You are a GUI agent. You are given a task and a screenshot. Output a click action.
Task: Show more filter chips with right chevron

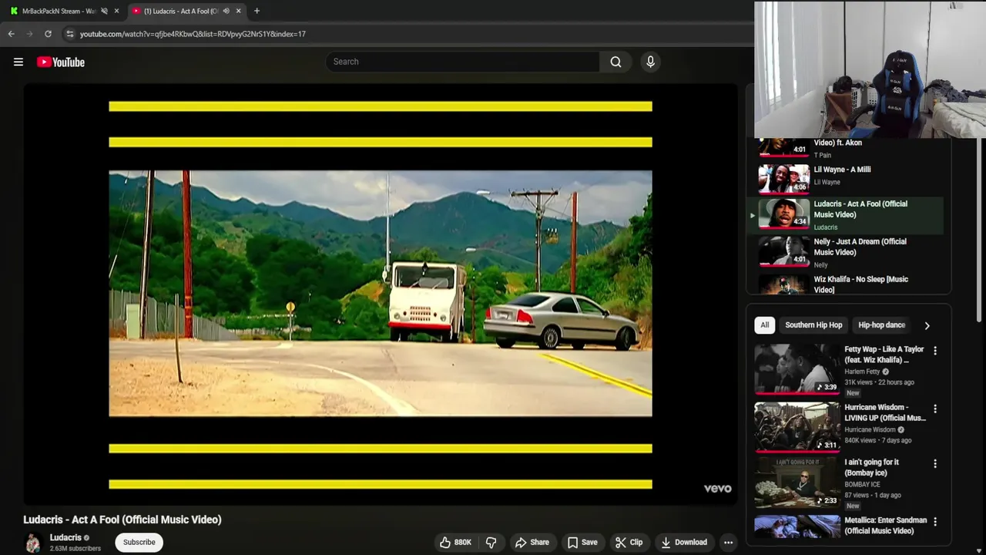(x=927, y=325)
